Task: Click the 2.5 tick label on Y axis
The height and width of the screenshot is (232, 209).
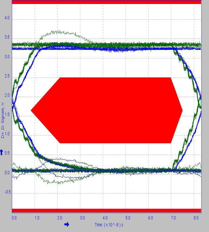Action: click(7, 77)
